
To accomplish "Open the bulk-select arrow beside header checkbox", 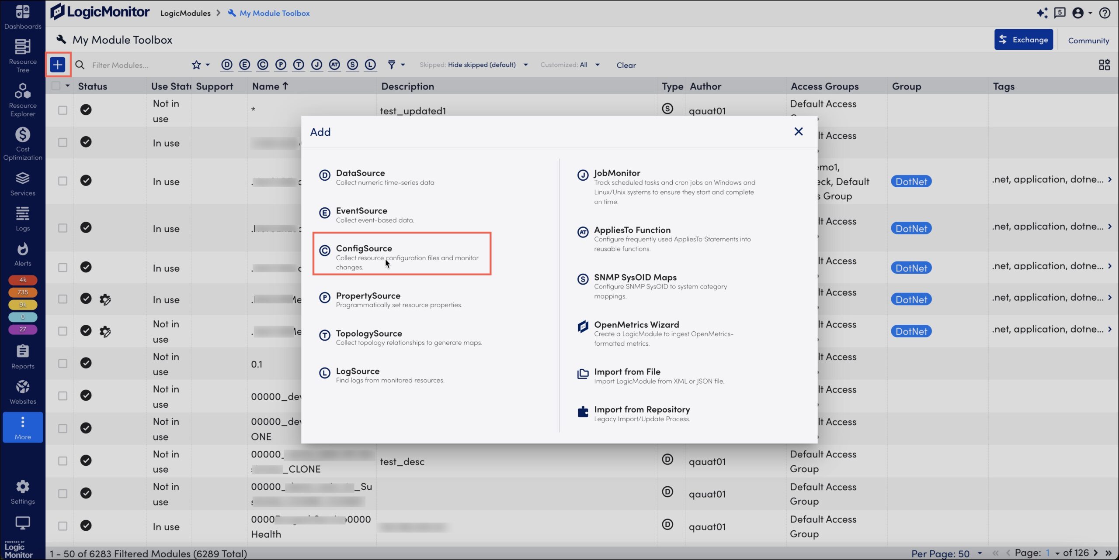I will [x=67, y=86].
